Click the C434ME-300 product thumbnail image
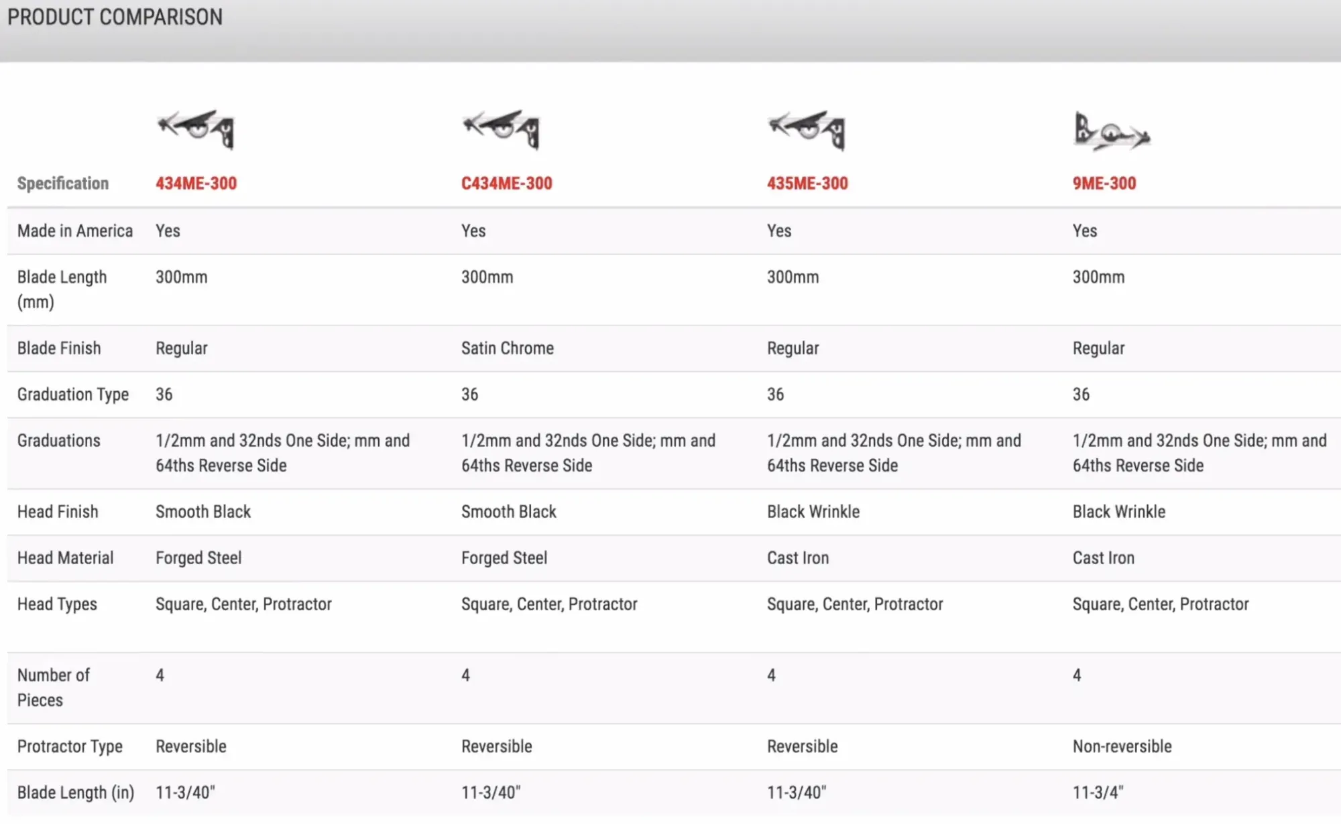Viewport: 1341px width, 824px height. (501, 129)
